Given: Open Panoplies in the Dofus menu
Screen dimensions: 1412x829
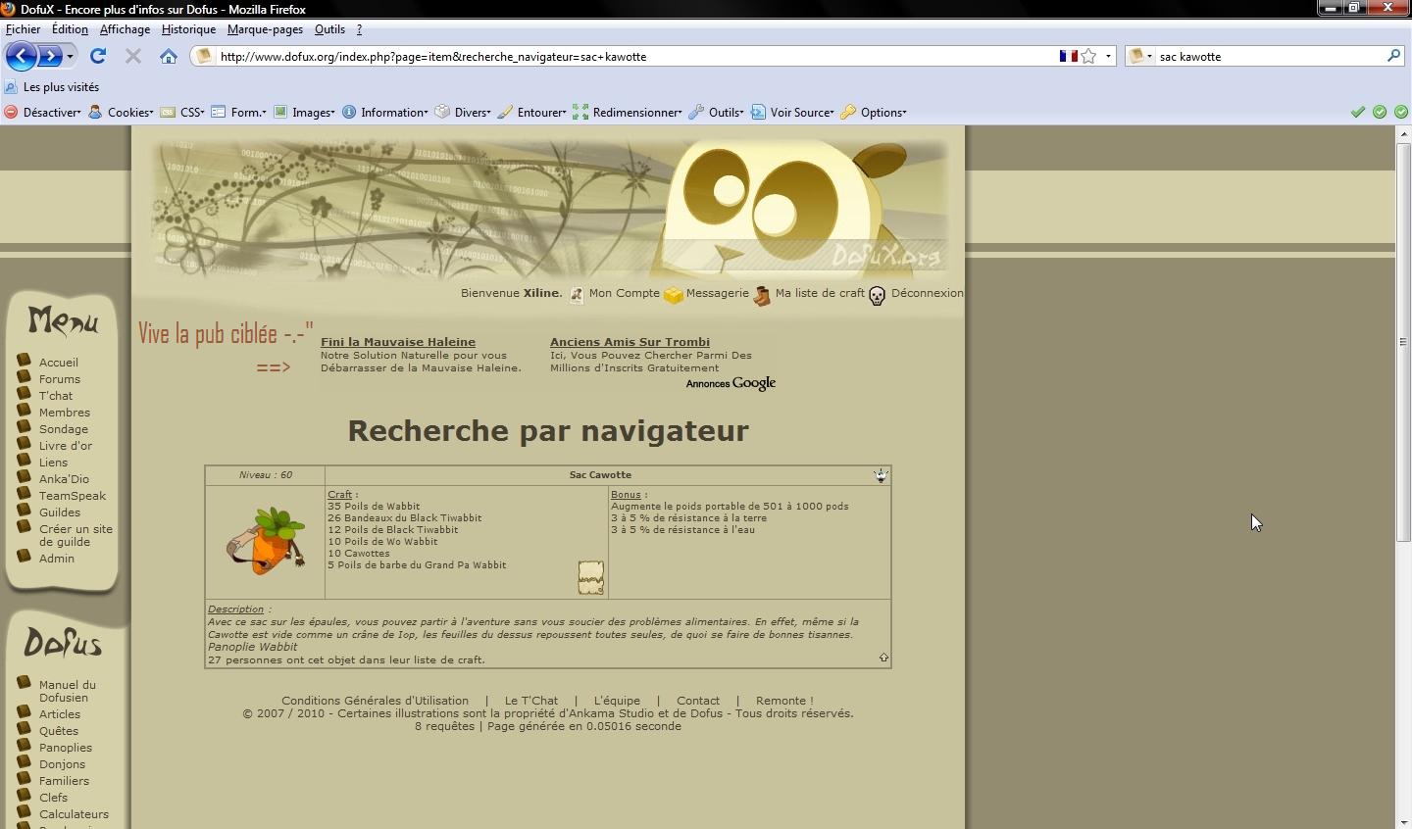Looking at the screenshot, I should 66,748.
